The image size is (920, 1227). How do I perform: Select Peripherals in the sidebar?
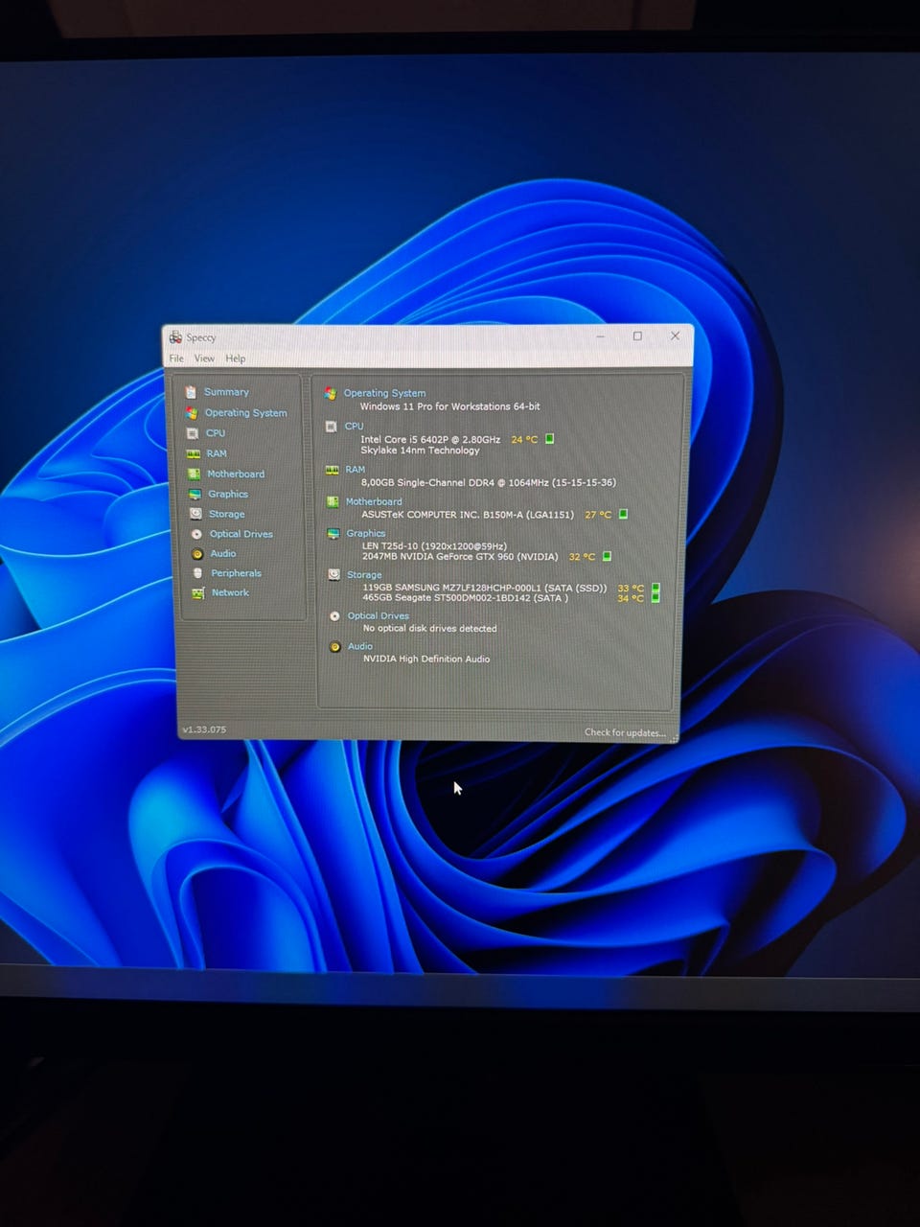[x=236, y=573]
